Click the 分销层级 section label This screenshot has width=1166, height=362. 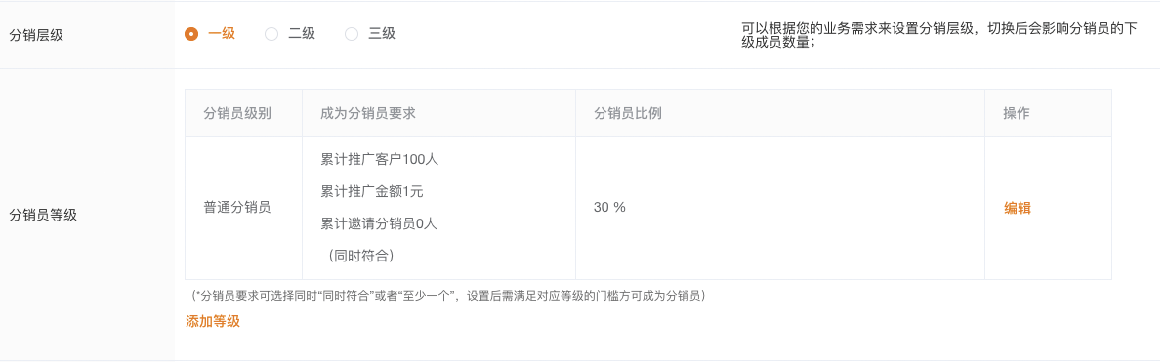36,35
